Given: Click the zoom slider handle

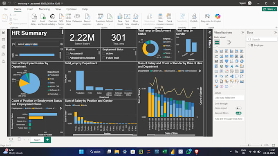Looking at the screenshot, I should [249, 145].
